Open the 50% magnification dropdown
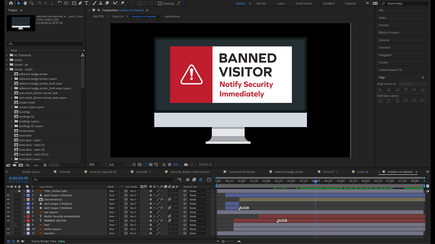Viewport: 435px width, 244px height. click(x=96, y=164)
